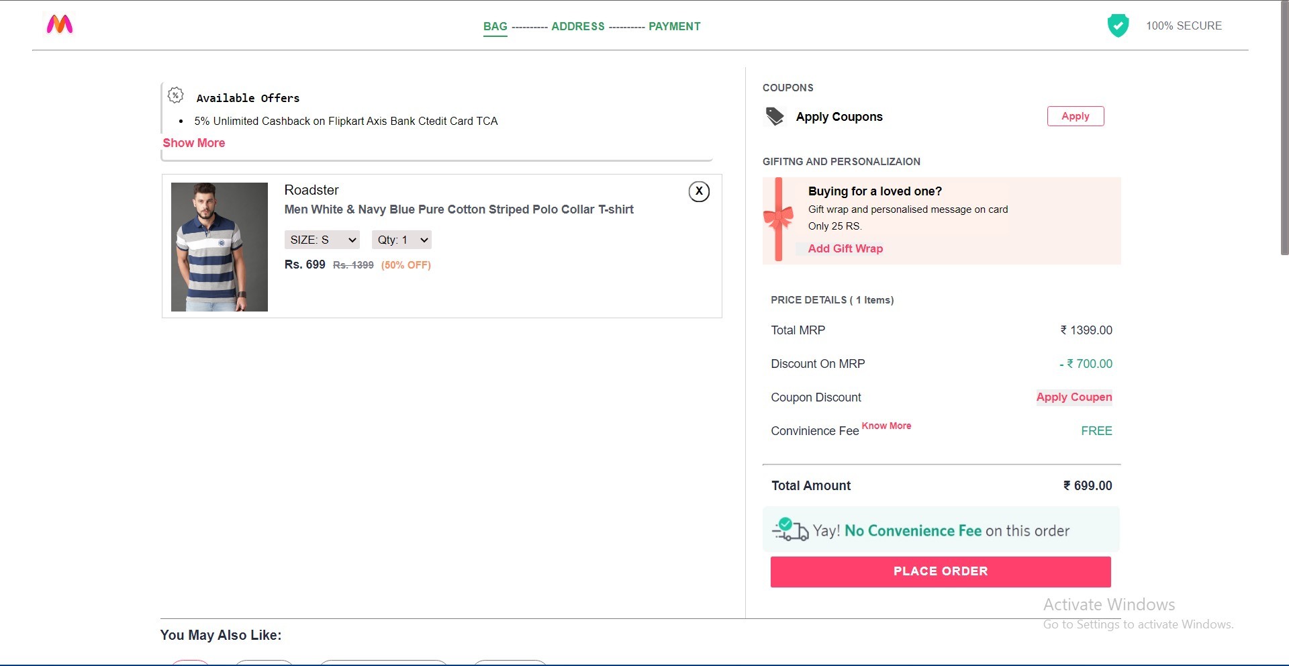The height and width of the screenshot is (666, 1289).
Task: Click the Total MRP ₹ 1399.00 value
Action: point(1086,330)
